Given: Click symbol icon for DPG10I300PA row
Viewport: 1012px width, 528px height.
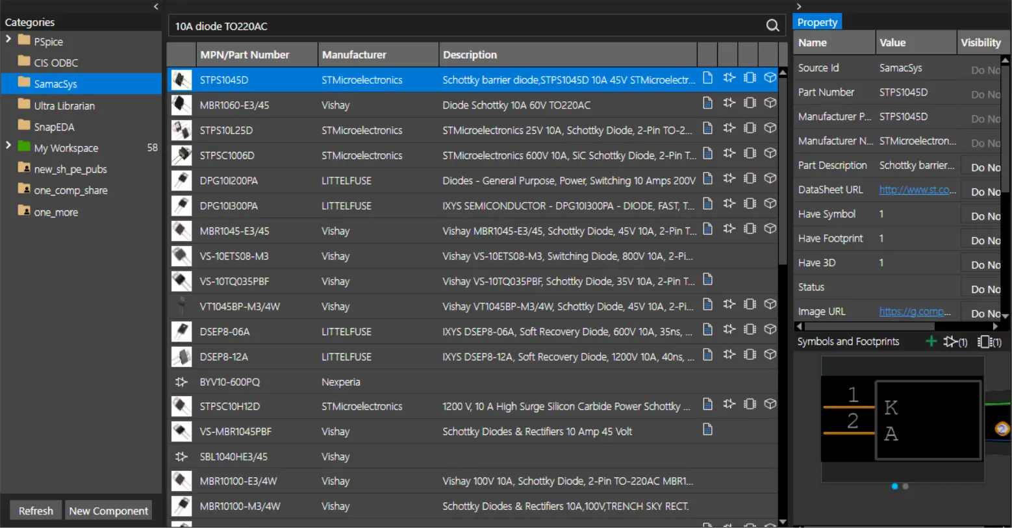Looking at the screenshot, I should click(x=729, y=203).
